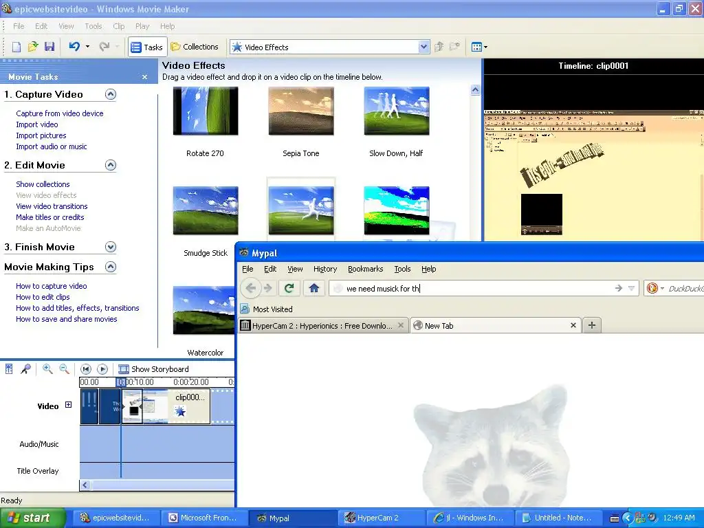Viewport: 704px width, 528px height.
Task: Select the Watercolor effect thumbnail
Action: click(203, 310)
